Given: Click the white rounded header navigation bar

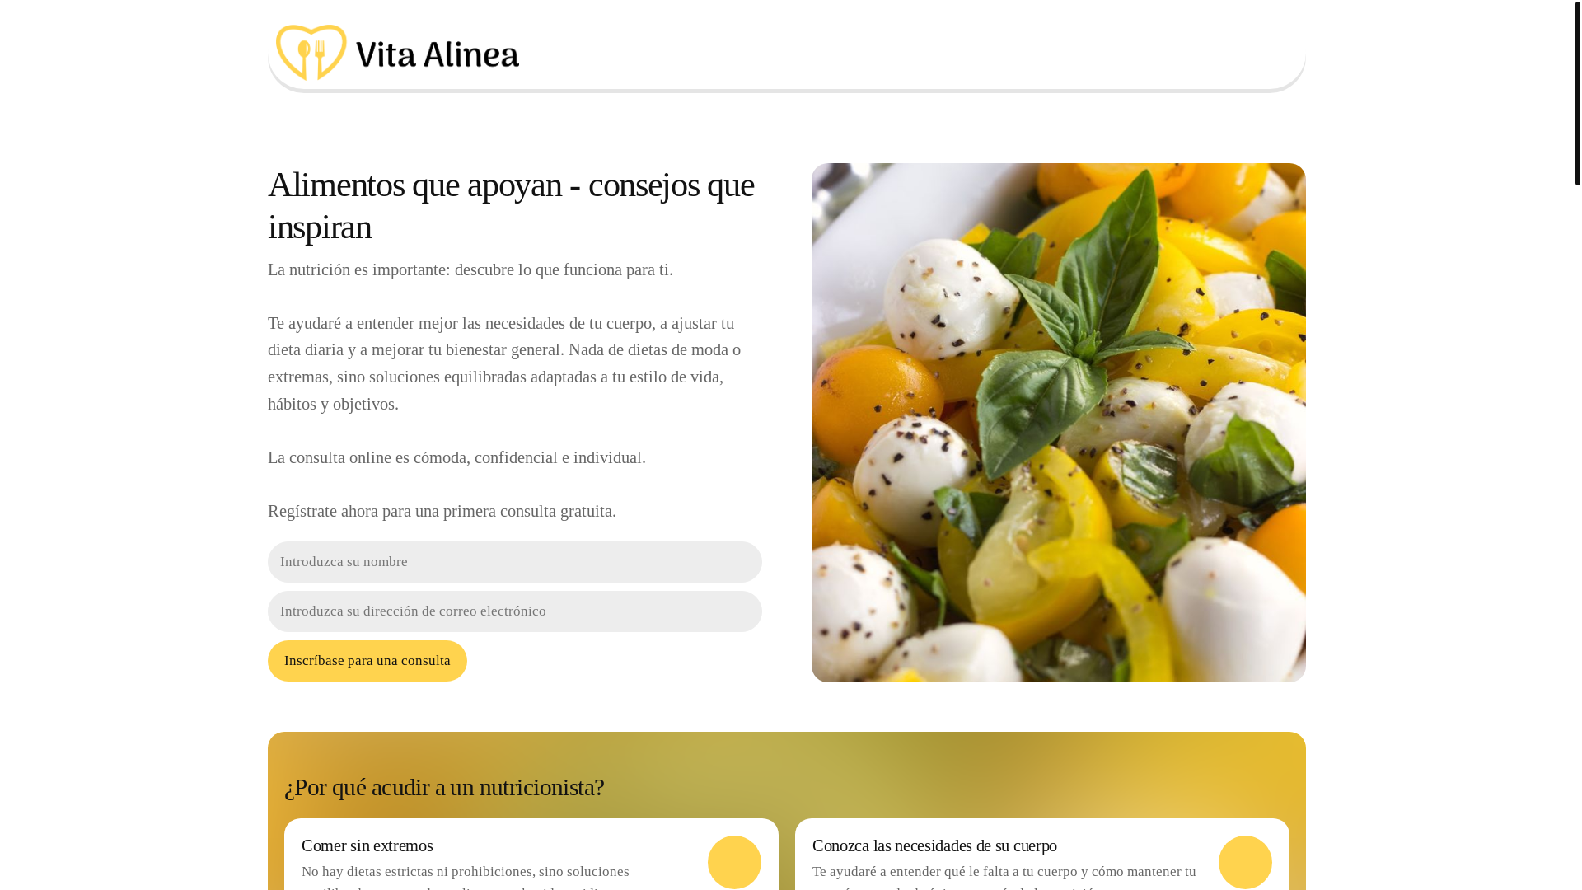Looking at the screenshot, I should click(786, 46).
